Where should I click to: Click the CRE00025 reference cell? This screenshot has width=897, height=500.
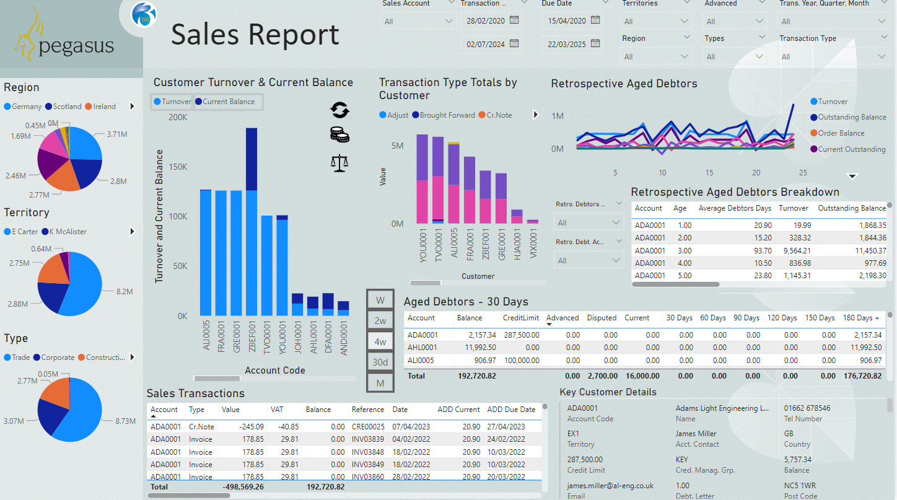point(368,426)
